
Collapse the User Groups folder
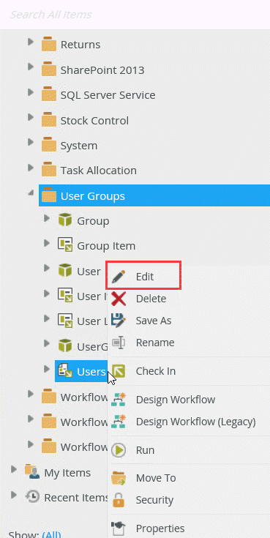coord(31,193)
